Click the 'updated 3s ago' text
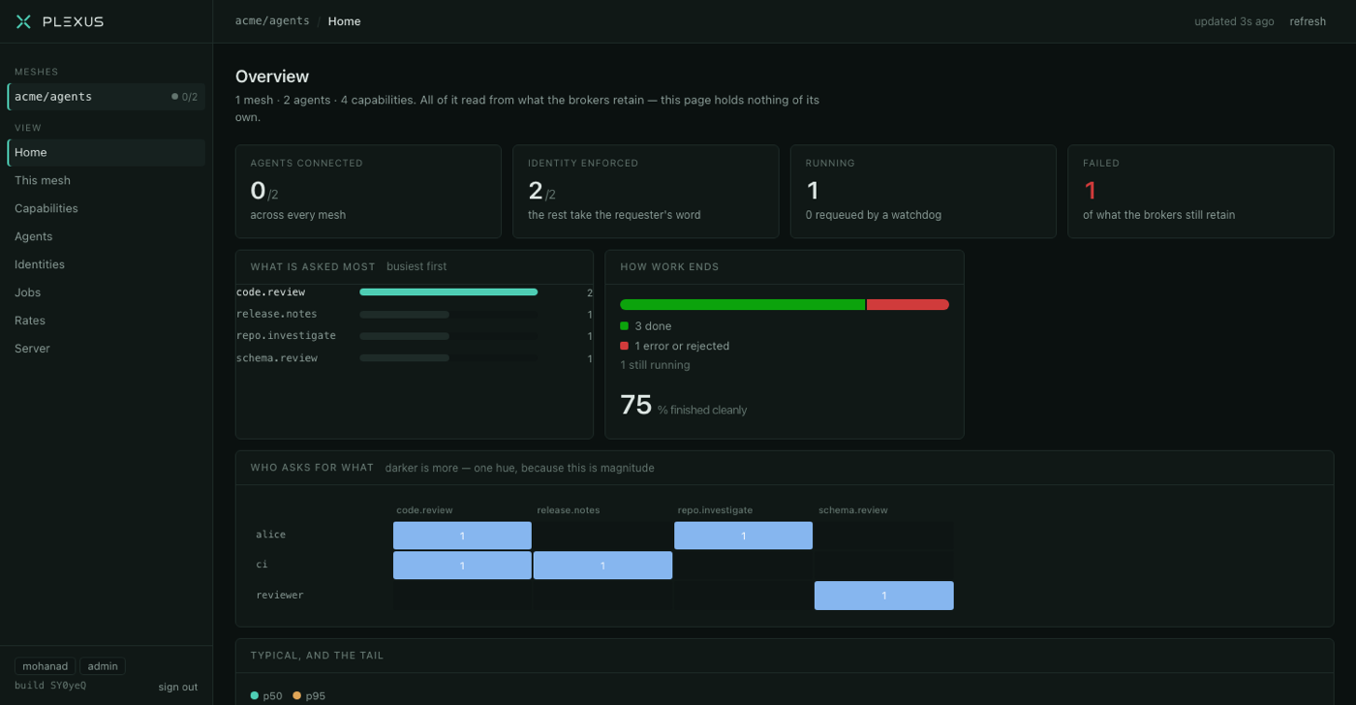 point(1234,21)
